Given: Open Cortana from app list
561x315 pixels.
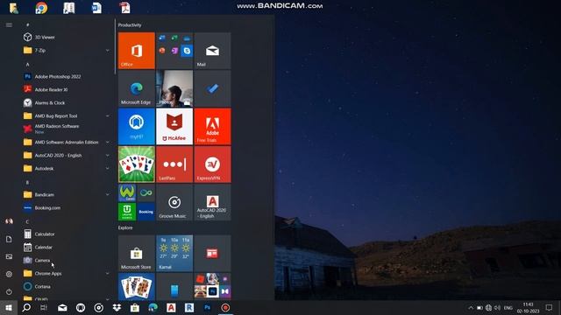Looking at the screenshot, I should click(x=67, y=286).
